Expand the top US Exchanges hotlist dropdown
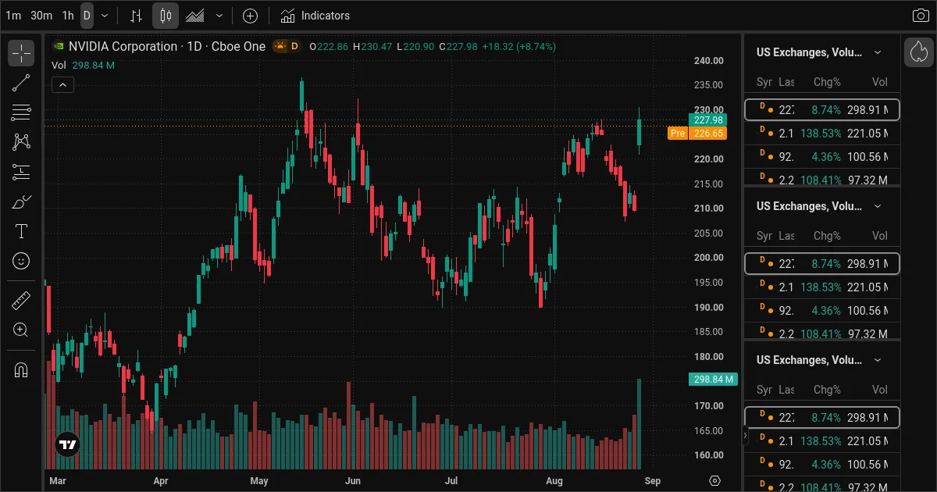937x492 pixels. pyautogui.click(x=878, y=52)
